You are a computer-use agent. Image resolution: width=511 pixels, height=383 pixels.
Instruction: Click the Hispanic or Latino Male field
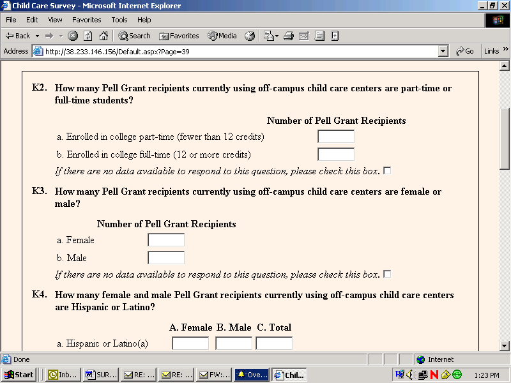(234, 343)
